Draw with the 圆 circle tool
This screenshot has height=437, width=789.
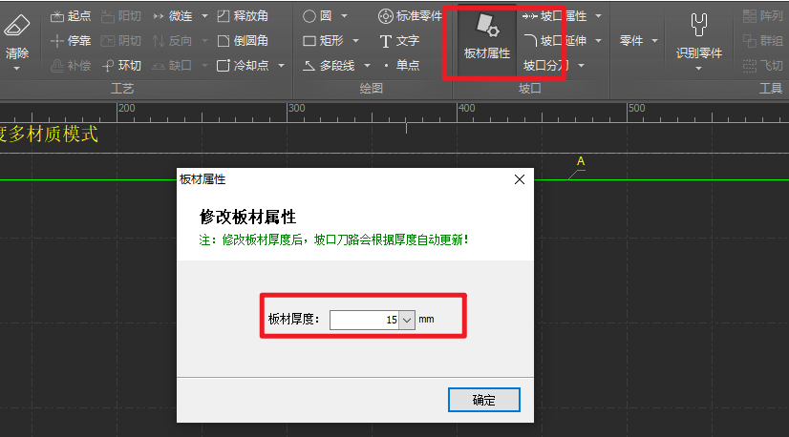317,16
